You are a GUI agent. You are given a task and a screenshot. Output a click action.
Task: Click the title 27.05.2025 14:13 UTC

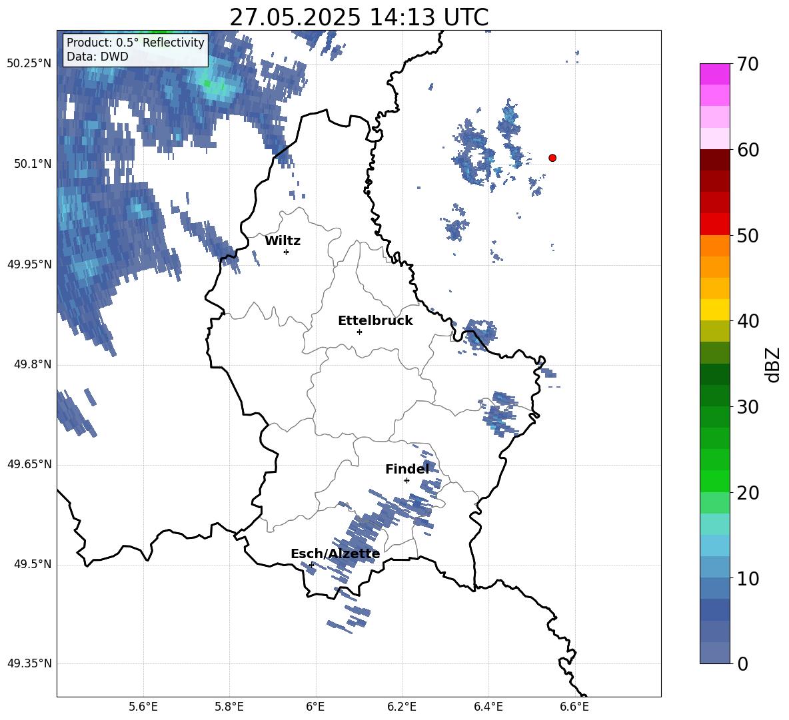(359, 17)
